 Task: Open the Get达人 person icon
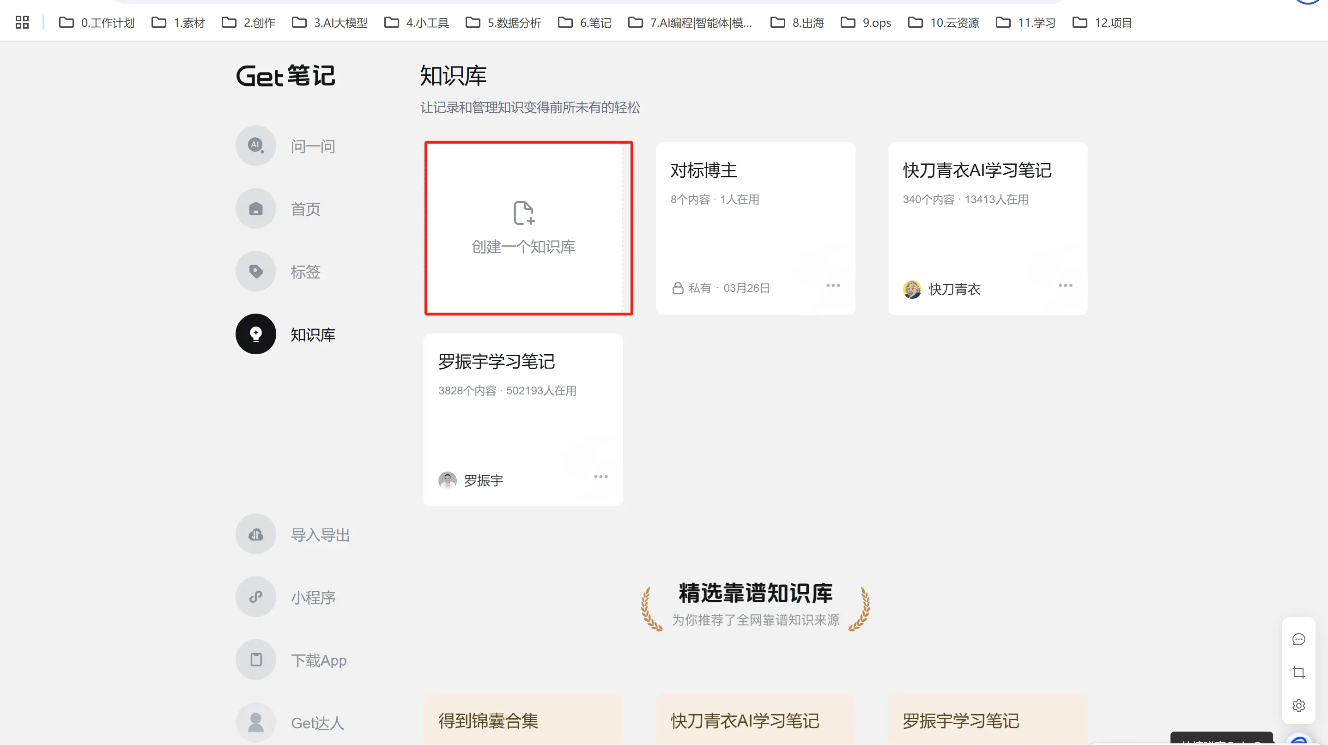[x=256, y=722]
